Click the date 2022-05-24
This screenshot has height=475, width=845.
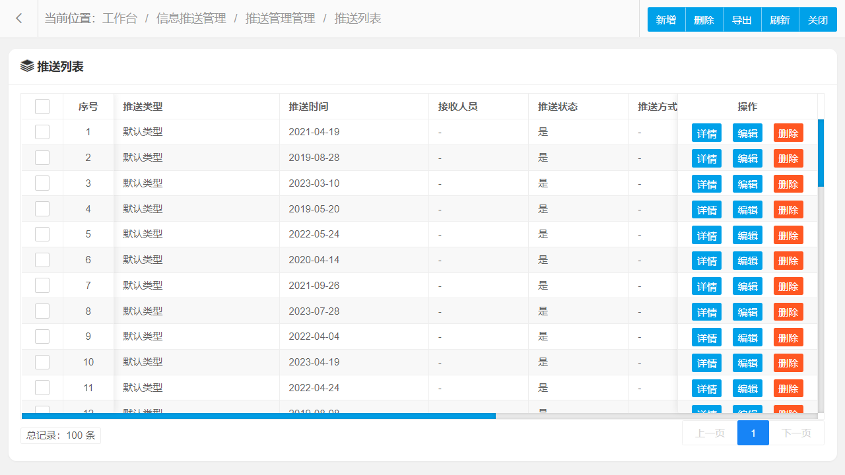(x=314, y=234)
